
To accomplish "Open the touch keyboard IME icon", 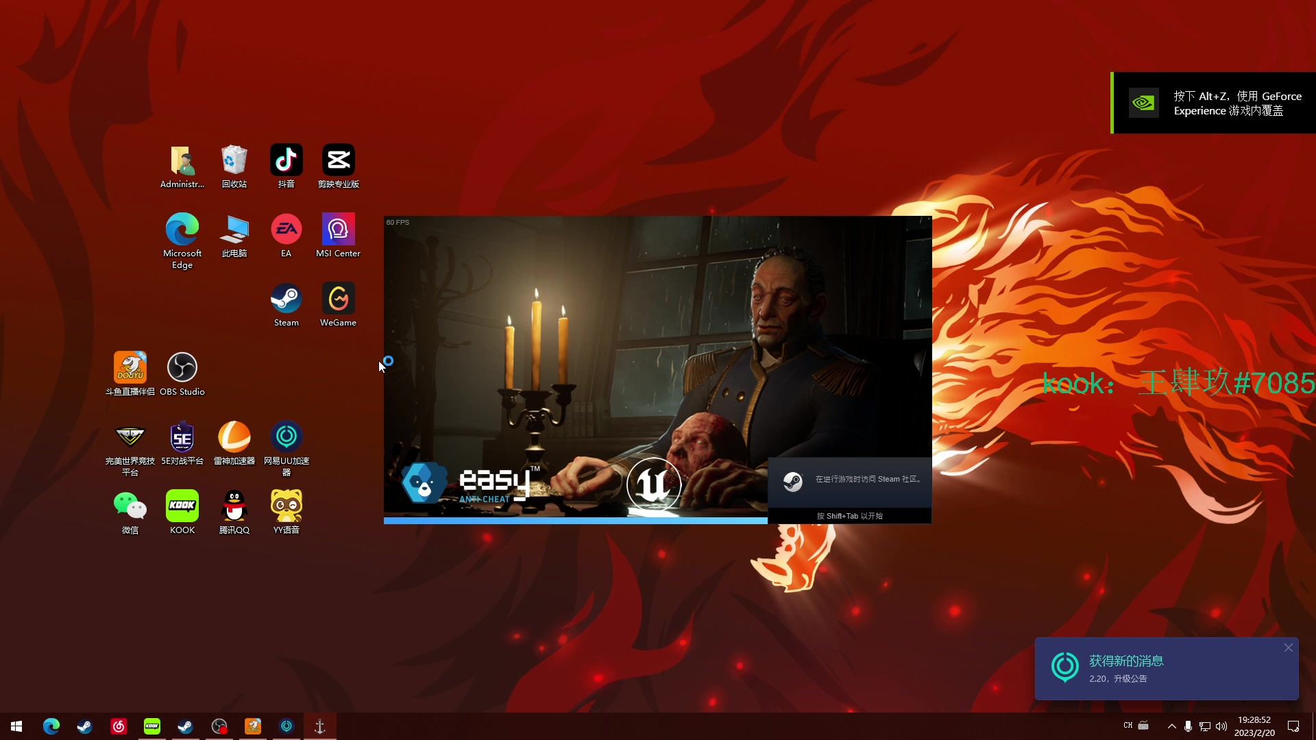I will [x=1143, y=726].
